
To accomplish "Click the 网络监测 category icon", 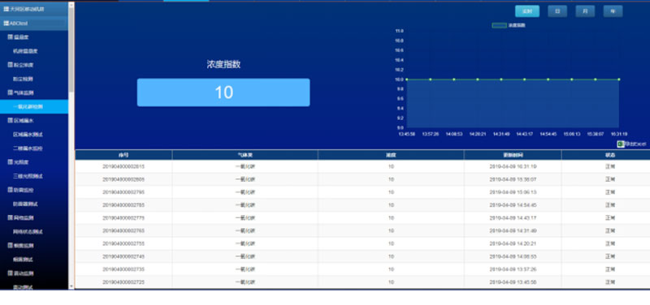I will [x=11, y=217].
